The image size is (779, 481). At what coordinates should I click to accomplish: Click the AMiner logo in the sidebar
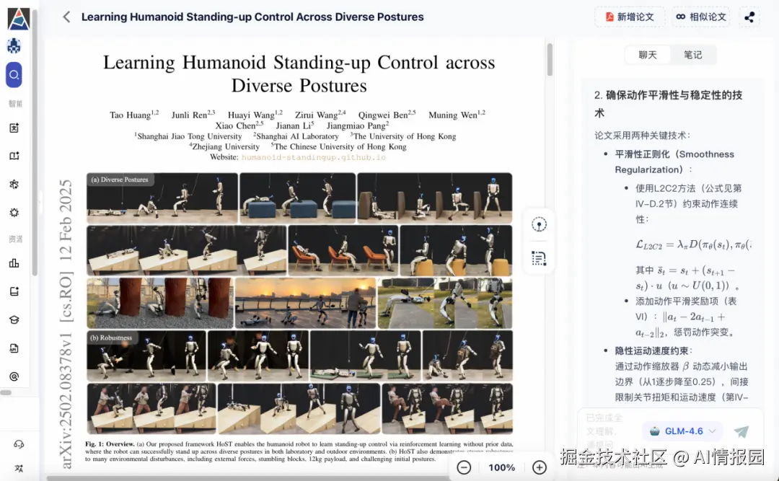[x=18, y=18]
